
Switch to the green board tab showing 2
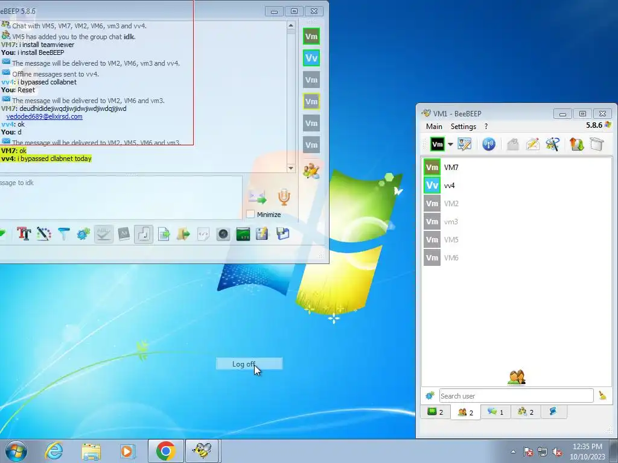(x=436, y=412)
